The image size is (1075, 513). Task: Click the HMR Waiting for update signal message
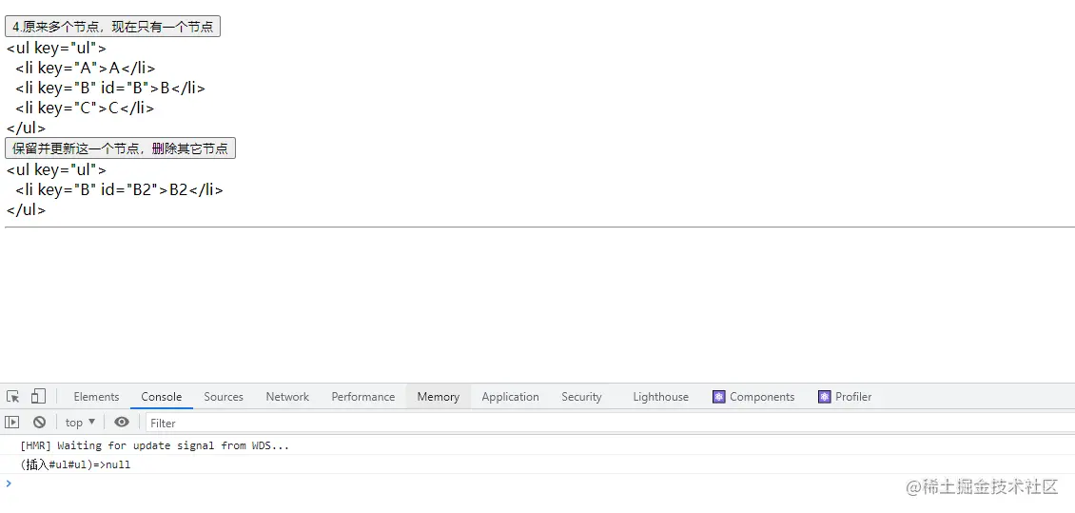click(155, 445)
